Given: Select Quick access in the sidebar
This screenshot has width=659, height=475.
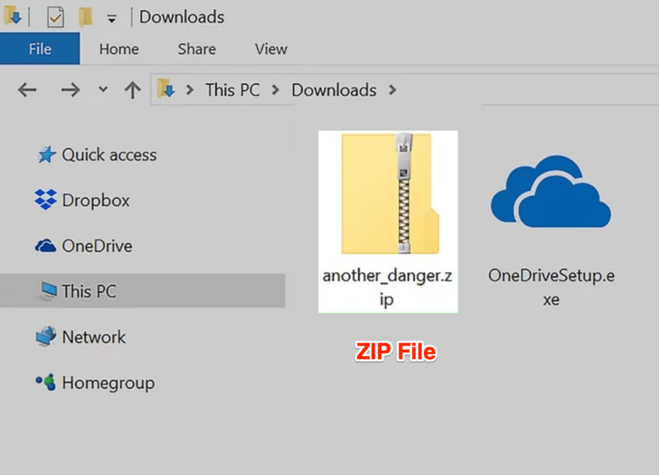Looking at the screenshot, I should (x=108, y=155).
